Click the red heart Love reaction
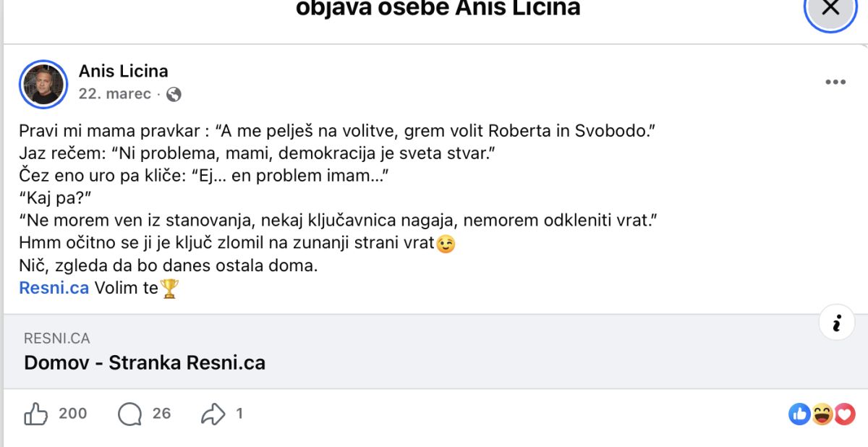 (x=843, y=414)
